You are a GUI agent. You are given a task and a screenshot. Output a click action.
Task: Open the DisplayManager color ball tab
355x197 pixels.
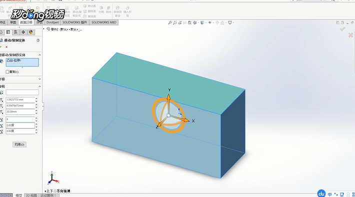click(x=31, y=32)
